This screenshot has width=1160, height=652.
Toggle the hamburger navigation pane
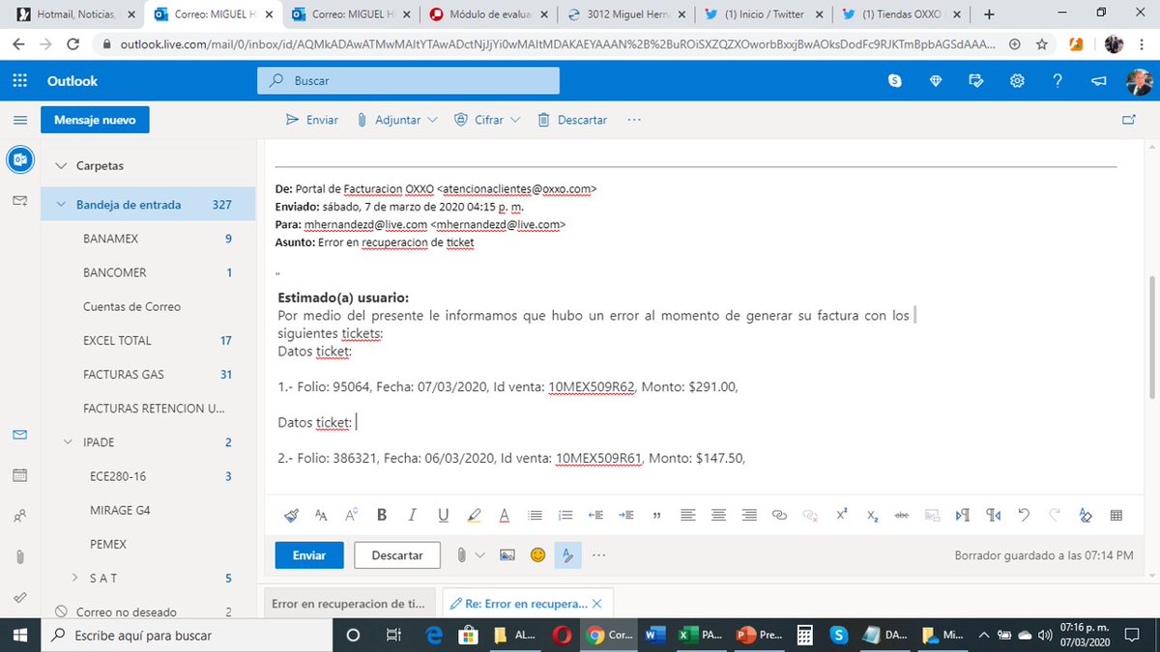pos(20,120)
